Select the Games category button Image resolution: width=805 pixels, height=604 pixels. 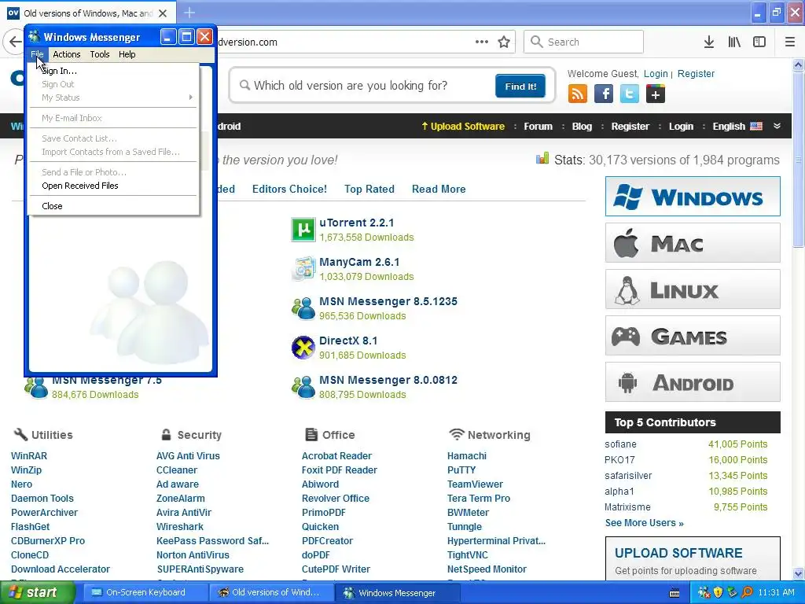tap(693, 336)
